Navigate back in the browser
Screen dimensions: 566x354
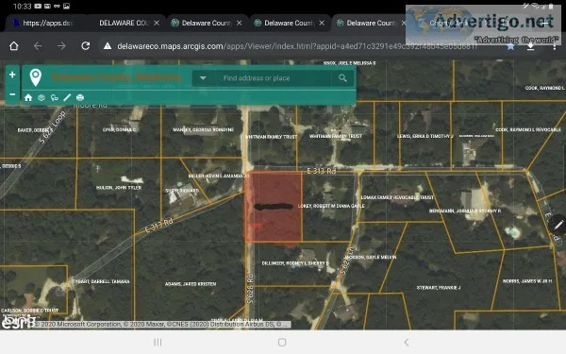[38, 46]
